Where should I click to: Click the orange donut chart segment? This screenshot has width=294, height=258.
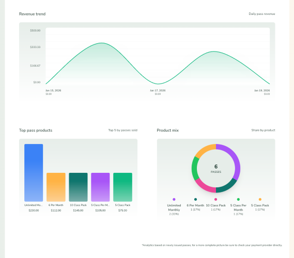tap(205, 150)
